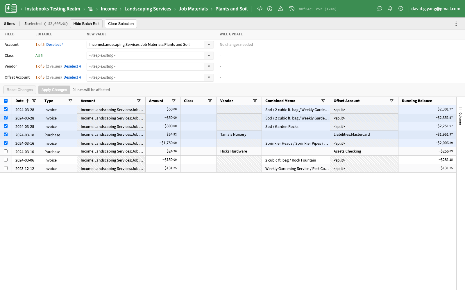Filter the Offset Account column
This screenshot has height=290, width=465.
[x=391, y=101]
